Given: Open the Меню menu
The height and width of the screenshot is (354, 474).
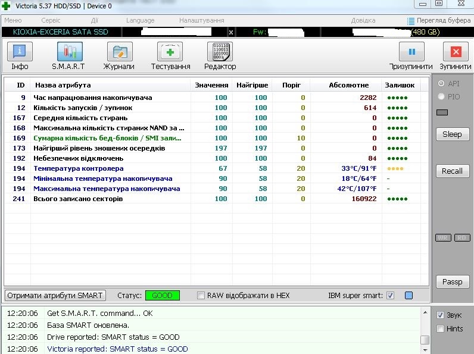Looking at the screenshot, I should (13, 20).
